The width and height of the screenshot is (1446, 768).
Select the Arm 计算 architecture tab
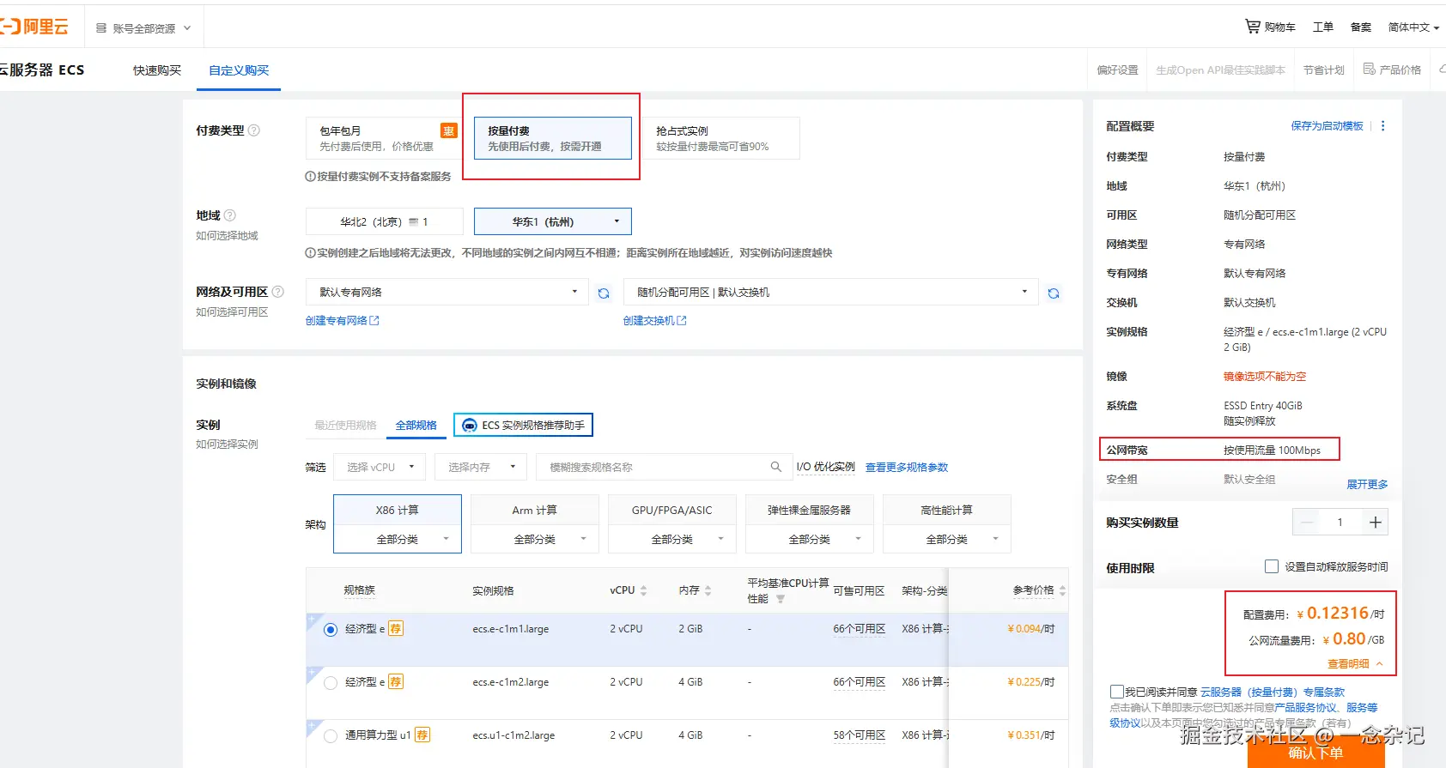coord(535,510)
